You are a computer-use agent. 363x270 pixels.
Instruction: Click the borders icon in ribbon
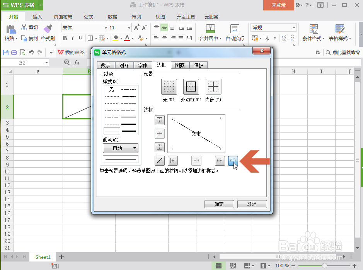pos(90,38)
